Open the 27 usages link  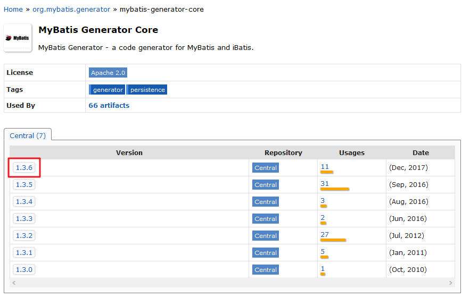325,234
